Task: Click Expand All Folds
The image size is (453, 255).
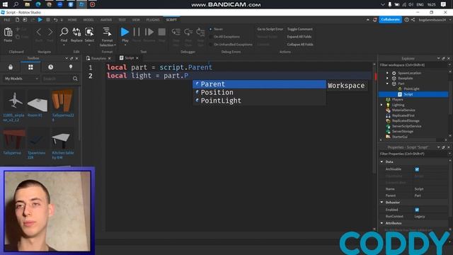Action: [x=299, y=37]
